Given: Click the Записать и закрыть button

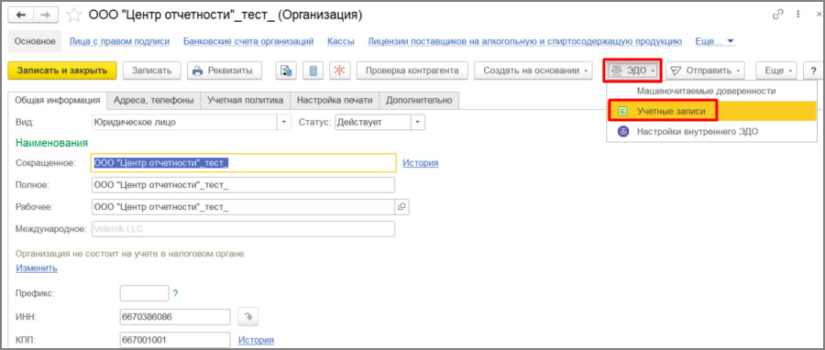Looking at the screenshot, I should tap(62, 71).
